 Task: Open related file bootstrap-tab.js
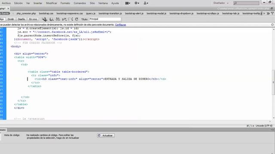tap(231, 13)
